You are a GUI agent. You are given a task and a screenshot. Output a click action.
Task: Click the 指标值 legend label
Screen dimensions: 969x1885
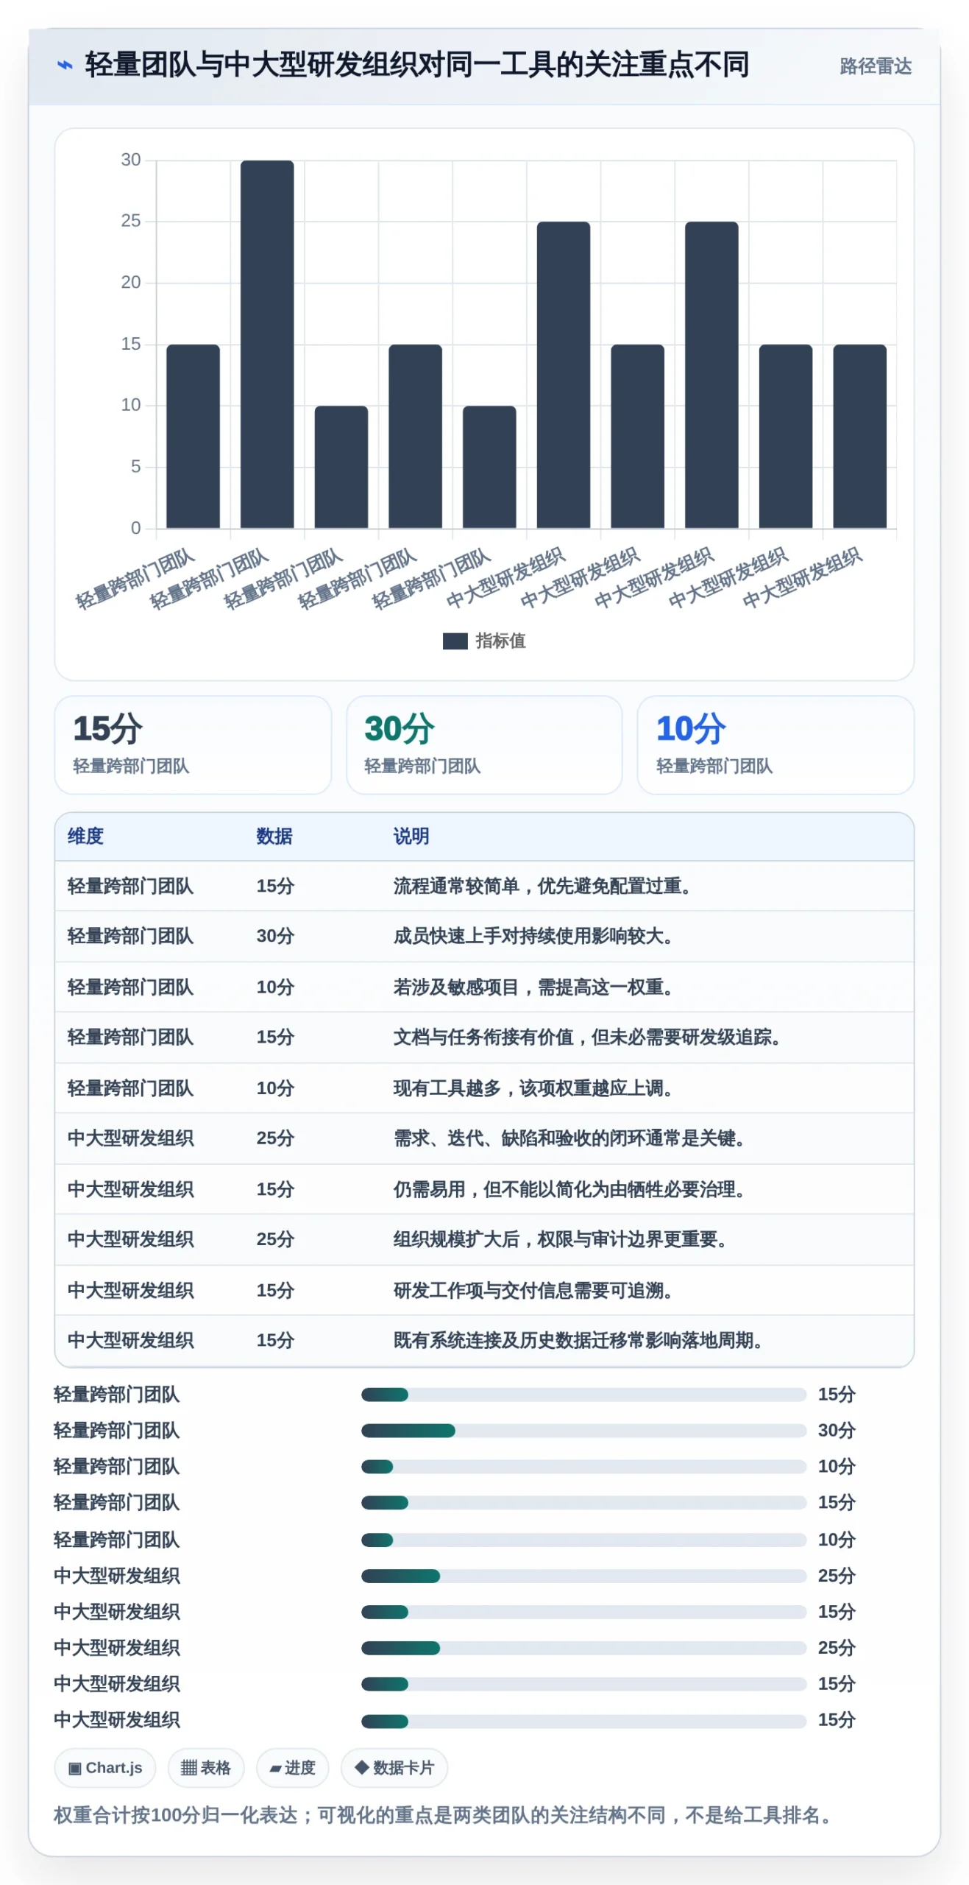click(x=500, y=641)
